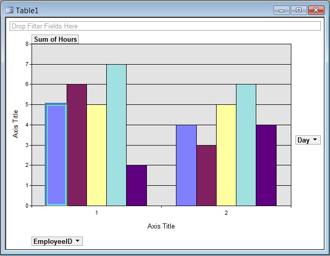
Task: Click employee 2's dark purple bar at value 4
Action: (x=266, y=165)
